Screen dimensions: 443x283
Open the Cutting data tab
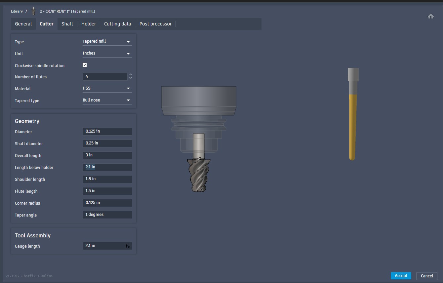coord(117,24)
